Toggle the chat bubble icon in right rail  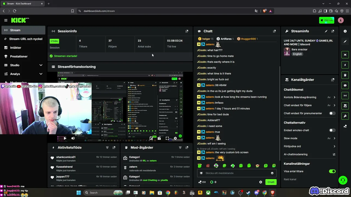[345, 85]
